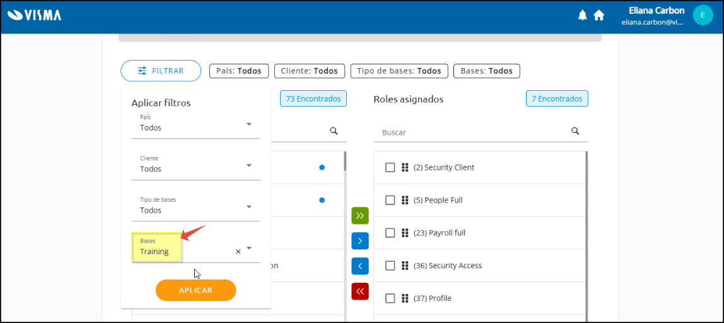This screenshot has width=724, height=323.
Task: Click the Tipo de bases: Todos chip
Action: [399, 71]
